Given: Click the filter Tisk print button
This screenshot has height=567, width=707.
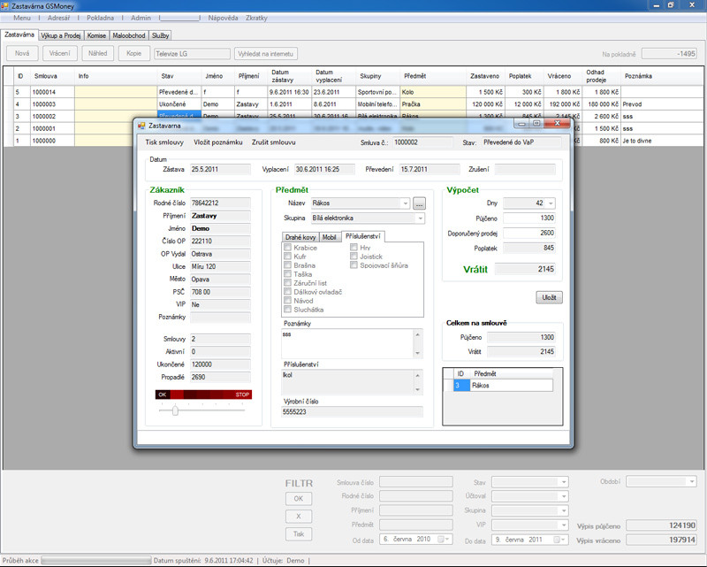Looking at the screenshot, I should point(299,534).
